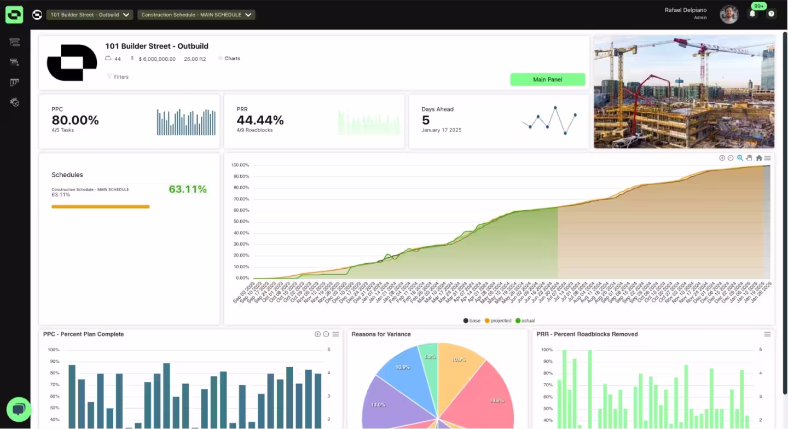Click the project logo image
Image resolution: width=788 pixels, height=429 pixels.
pyautogui.click(x=72, y=62)
